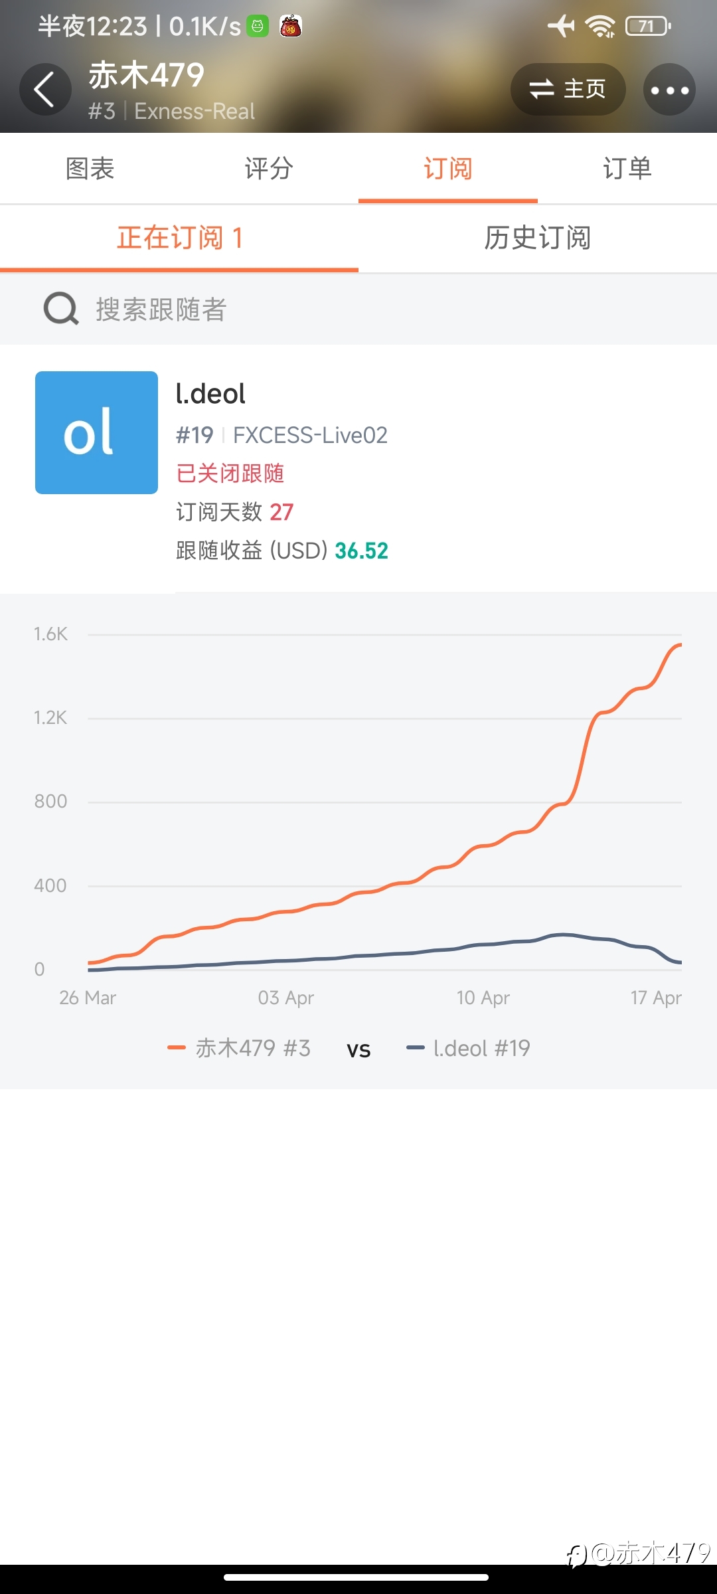Tap the green app notification icon

point(258,27)
